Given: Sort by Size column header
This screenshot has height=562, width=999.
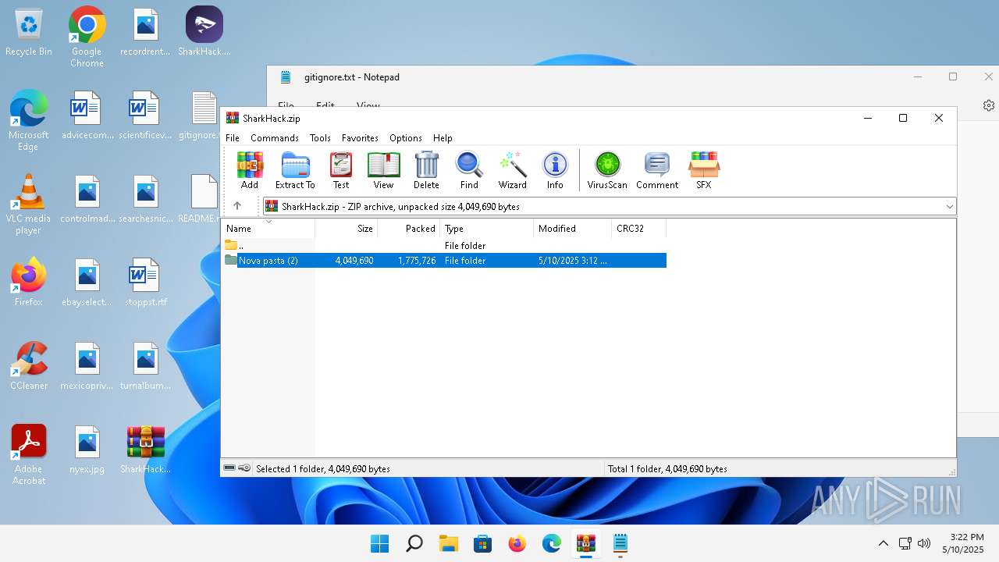Looking at the screenshot, I should point(347,229).
